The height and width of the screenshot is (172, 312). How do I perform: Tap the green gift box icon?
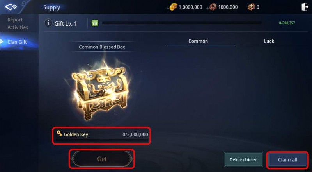coord(95,23)
